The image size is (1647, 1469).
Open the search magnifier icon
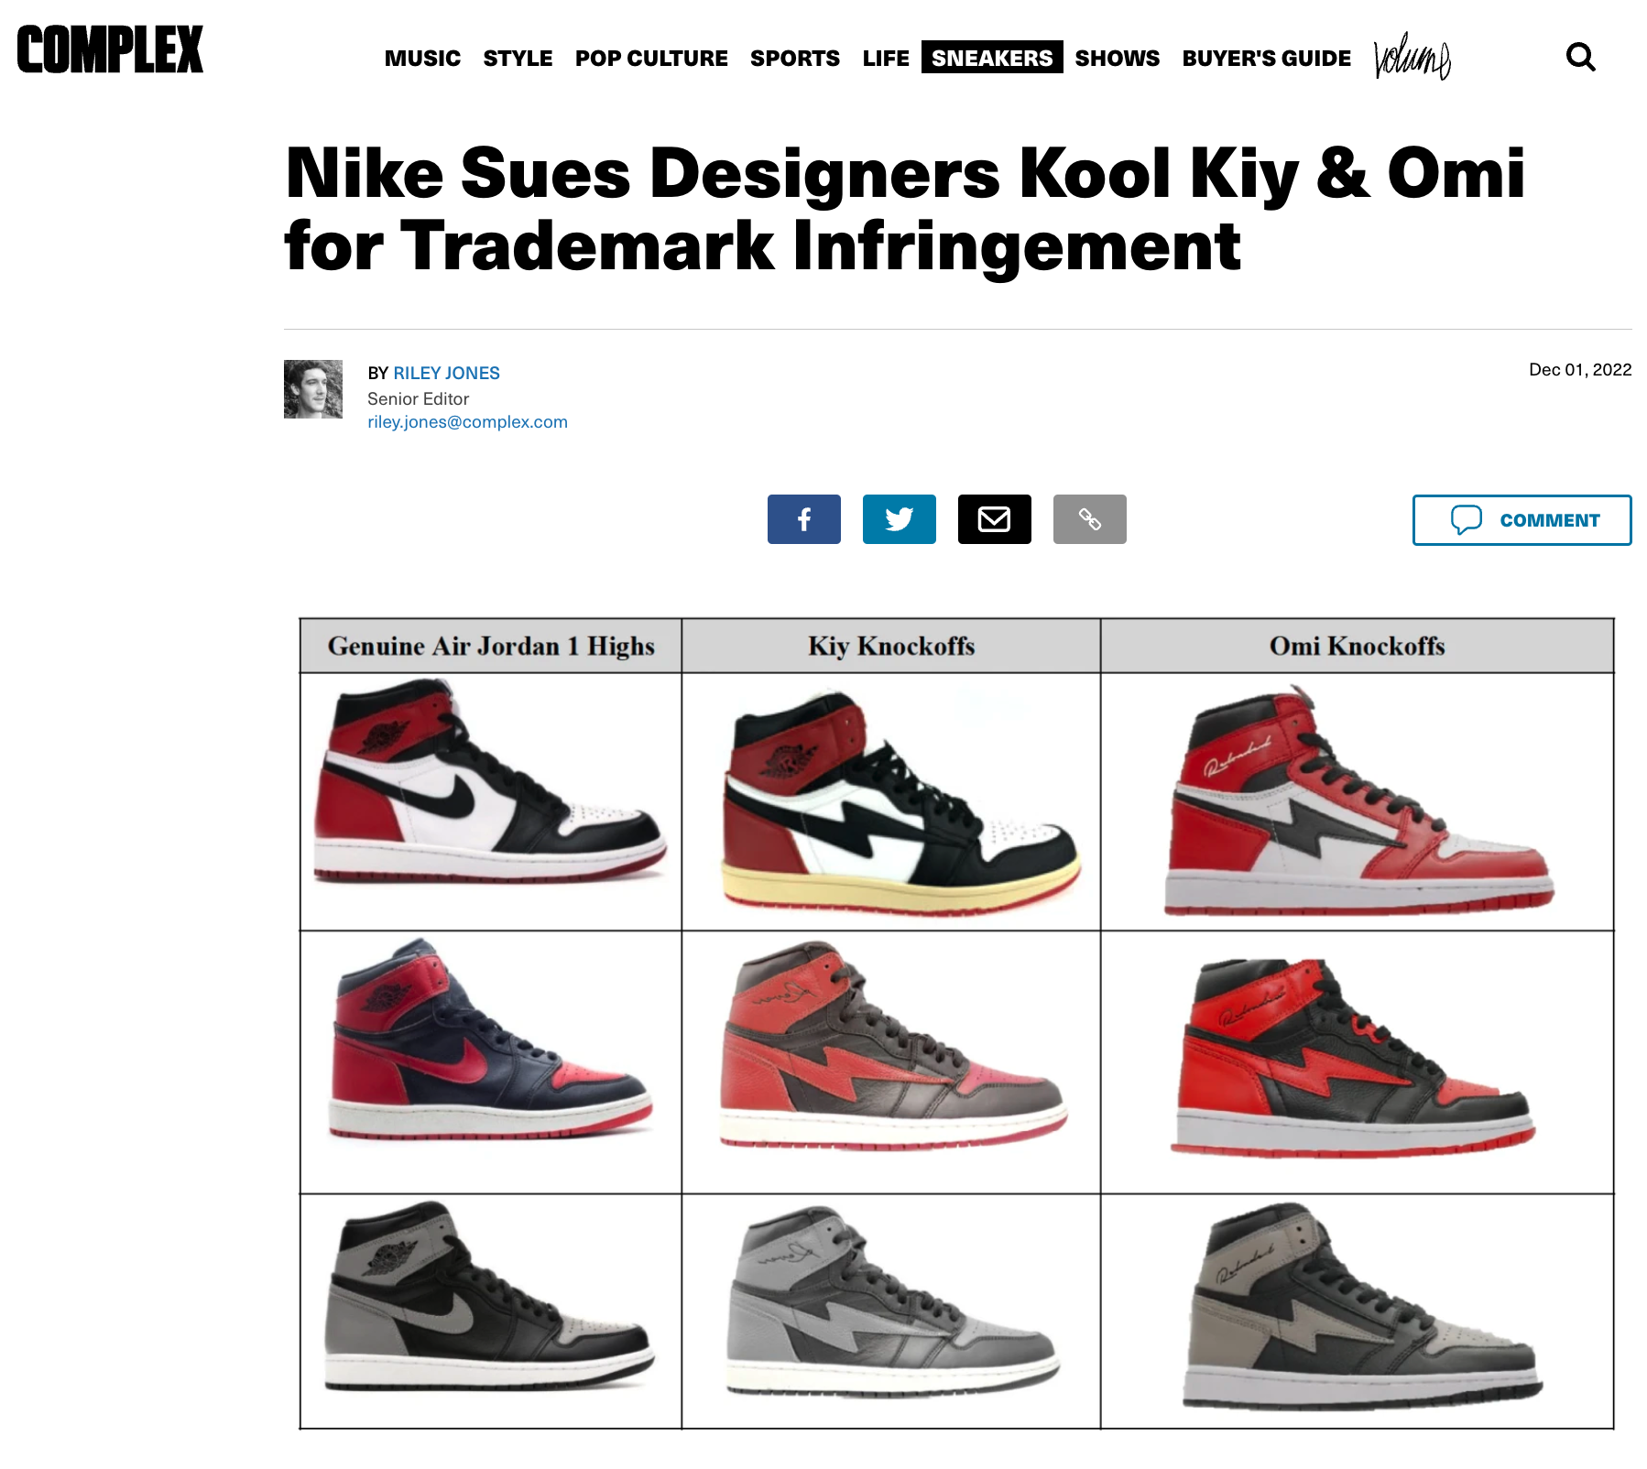tap(1580, 58)
